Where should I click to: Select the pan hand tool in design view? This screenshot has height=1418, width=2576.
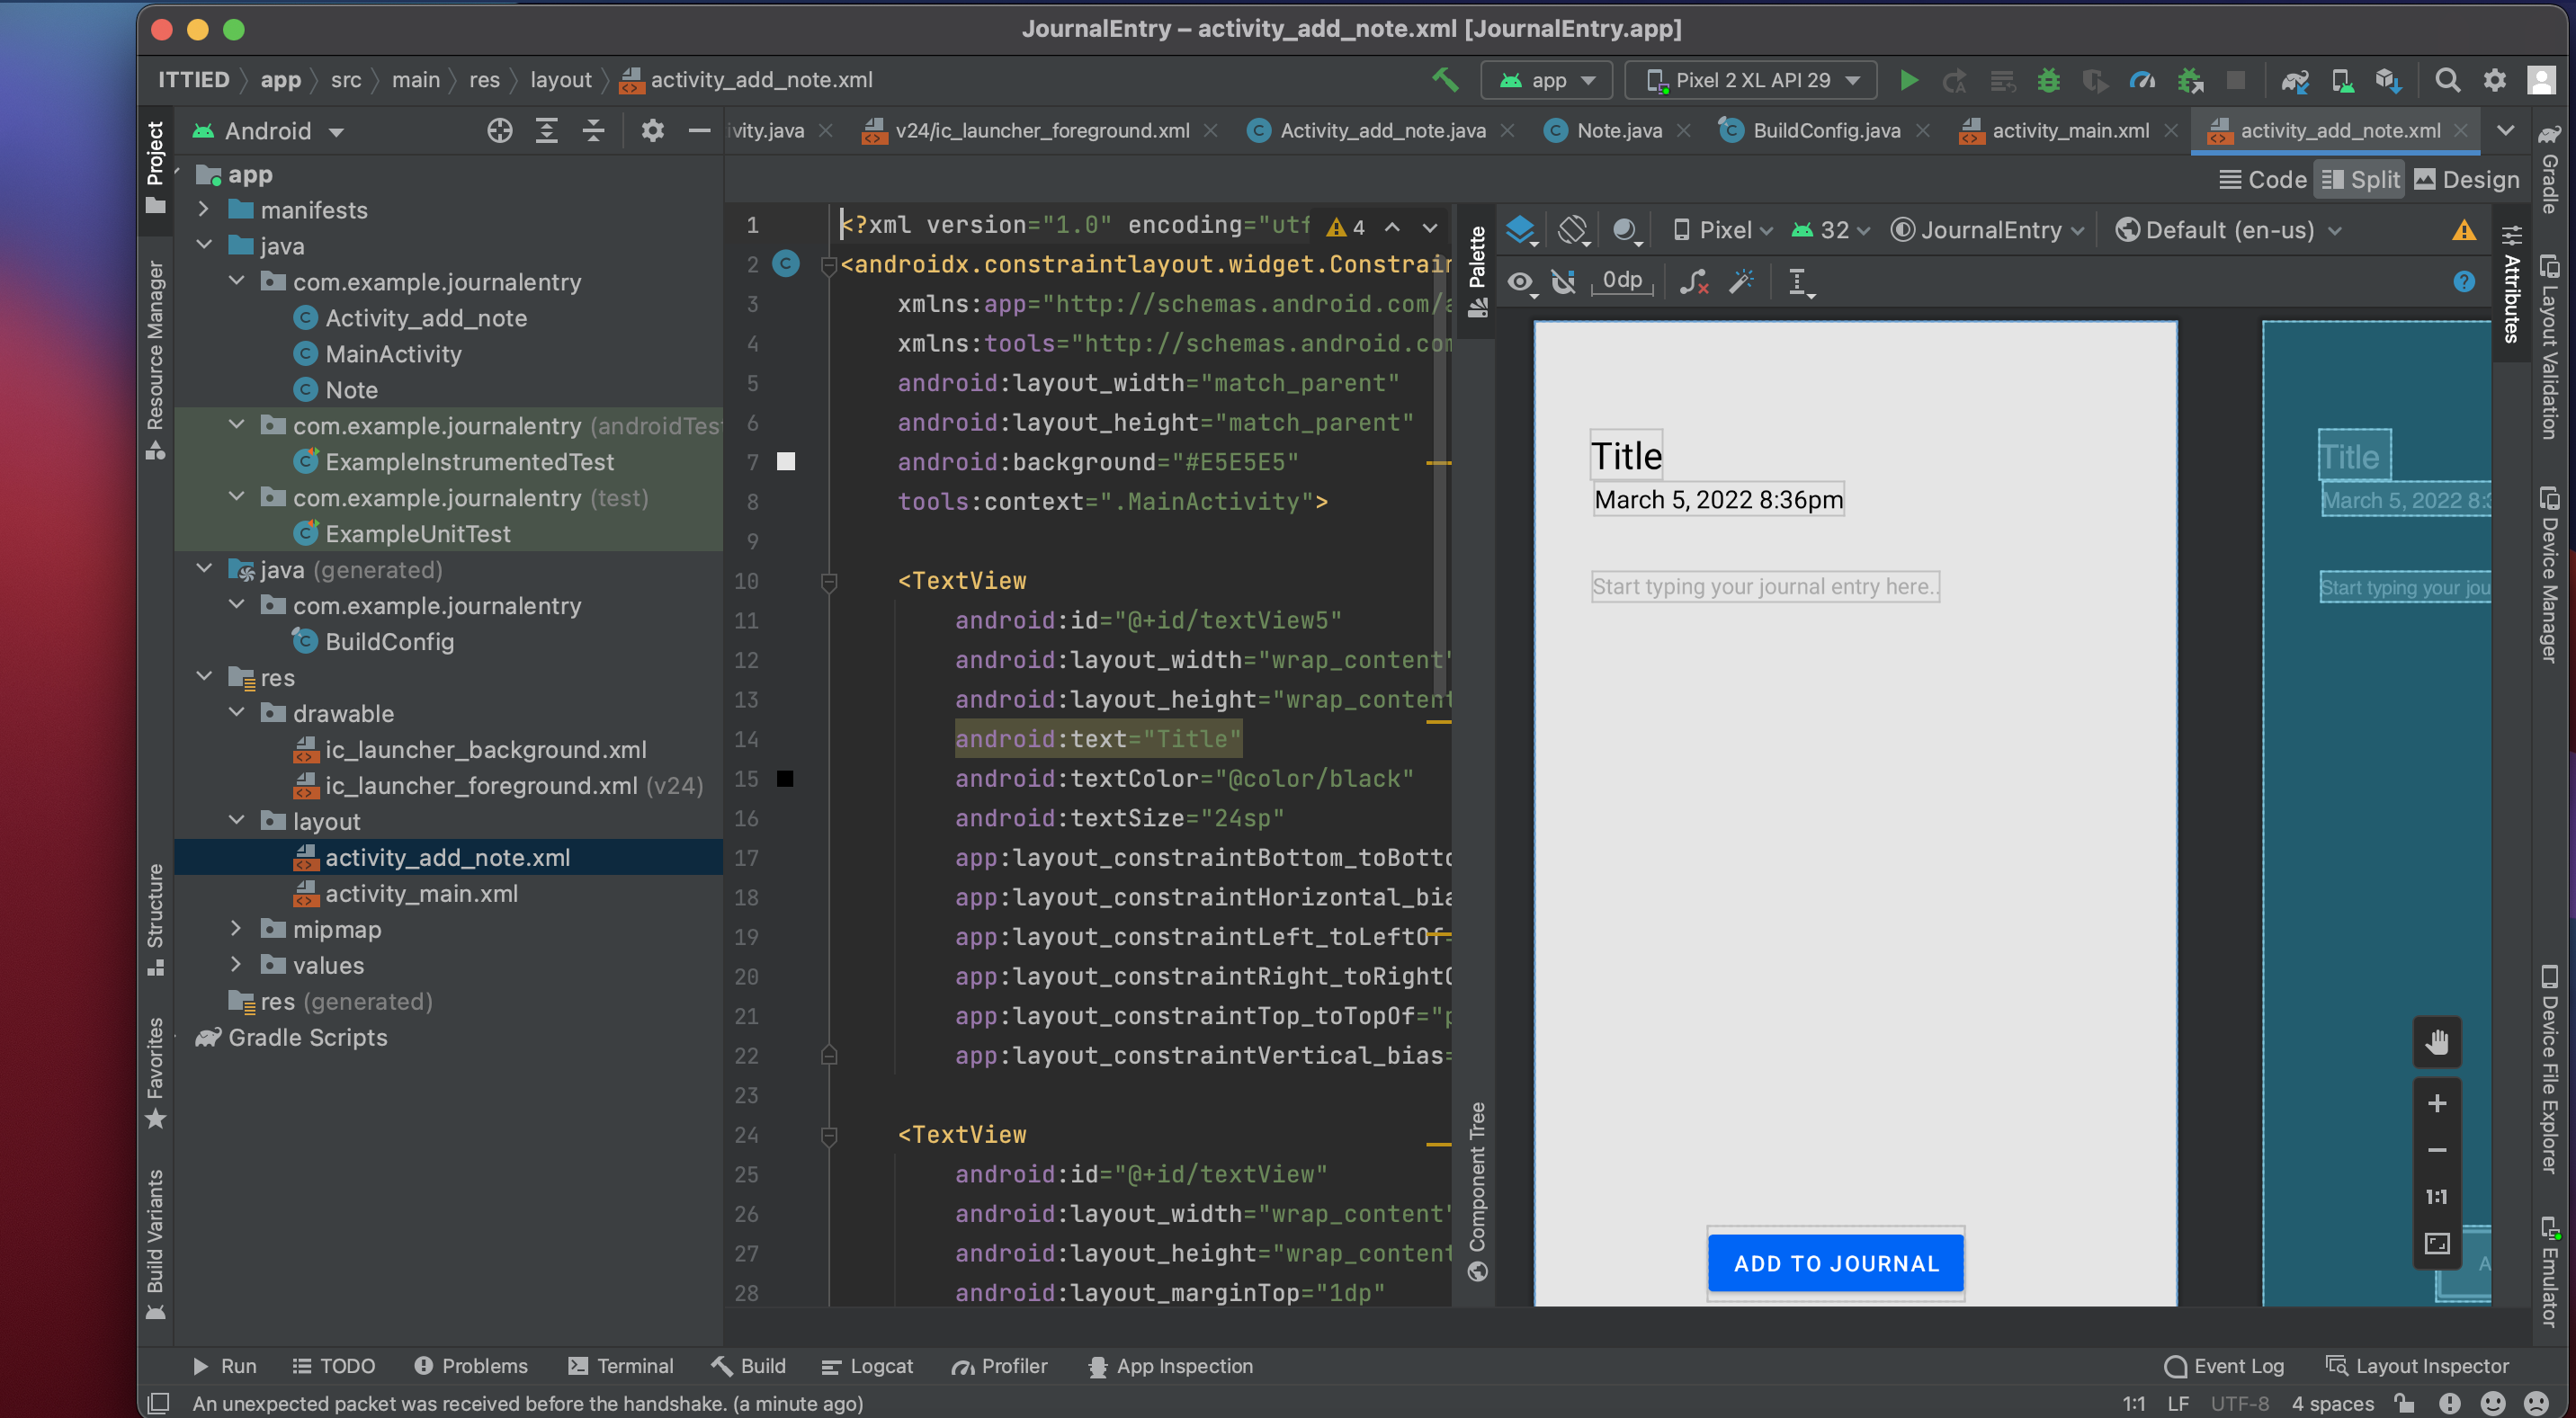2436,1042
